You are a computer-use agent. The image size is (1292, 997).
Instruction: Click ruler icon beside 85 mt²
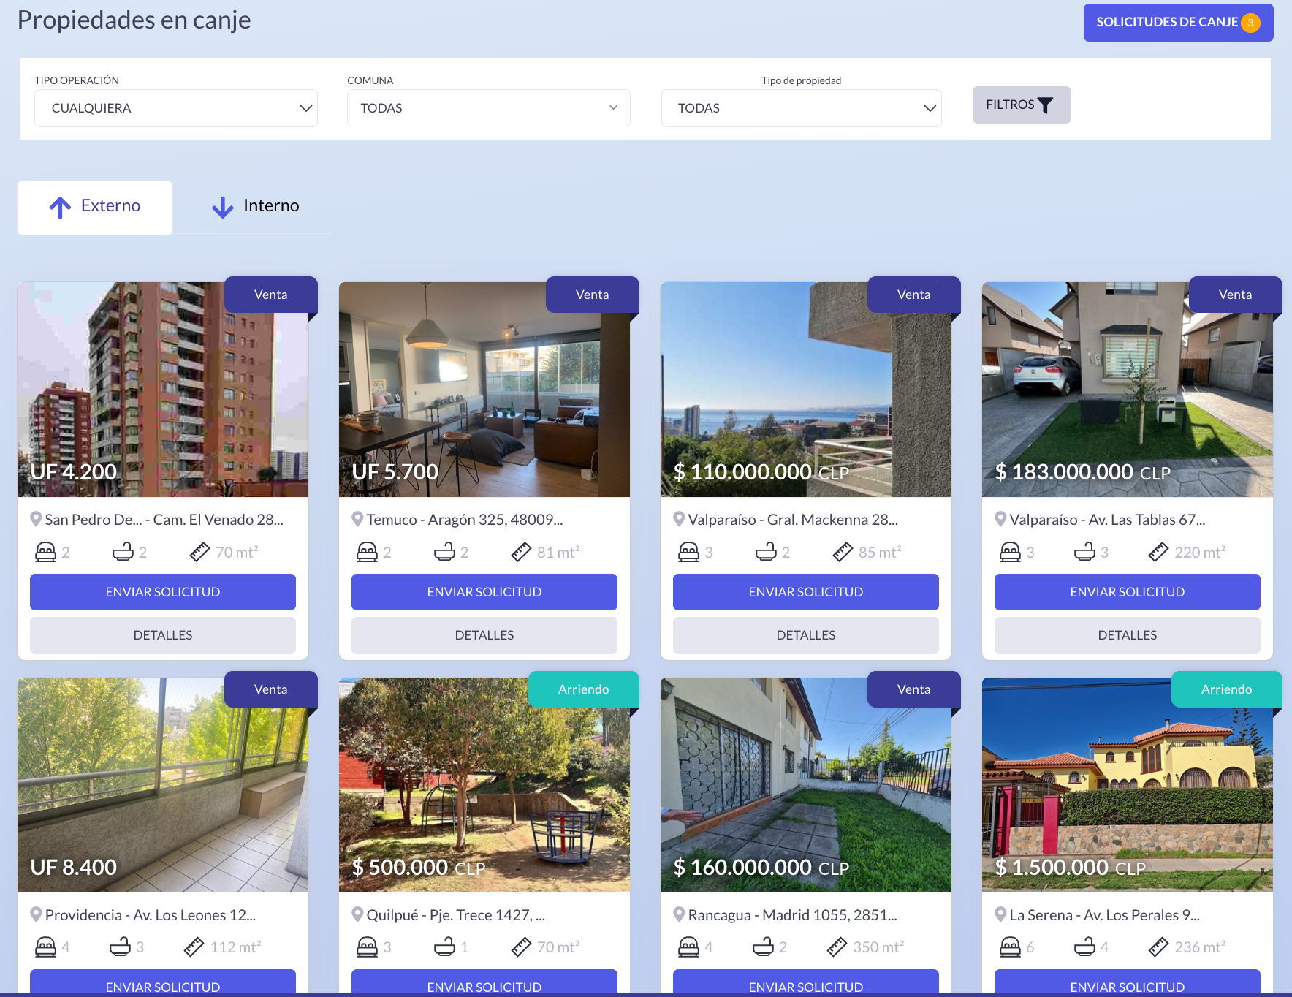click(843, 552)
